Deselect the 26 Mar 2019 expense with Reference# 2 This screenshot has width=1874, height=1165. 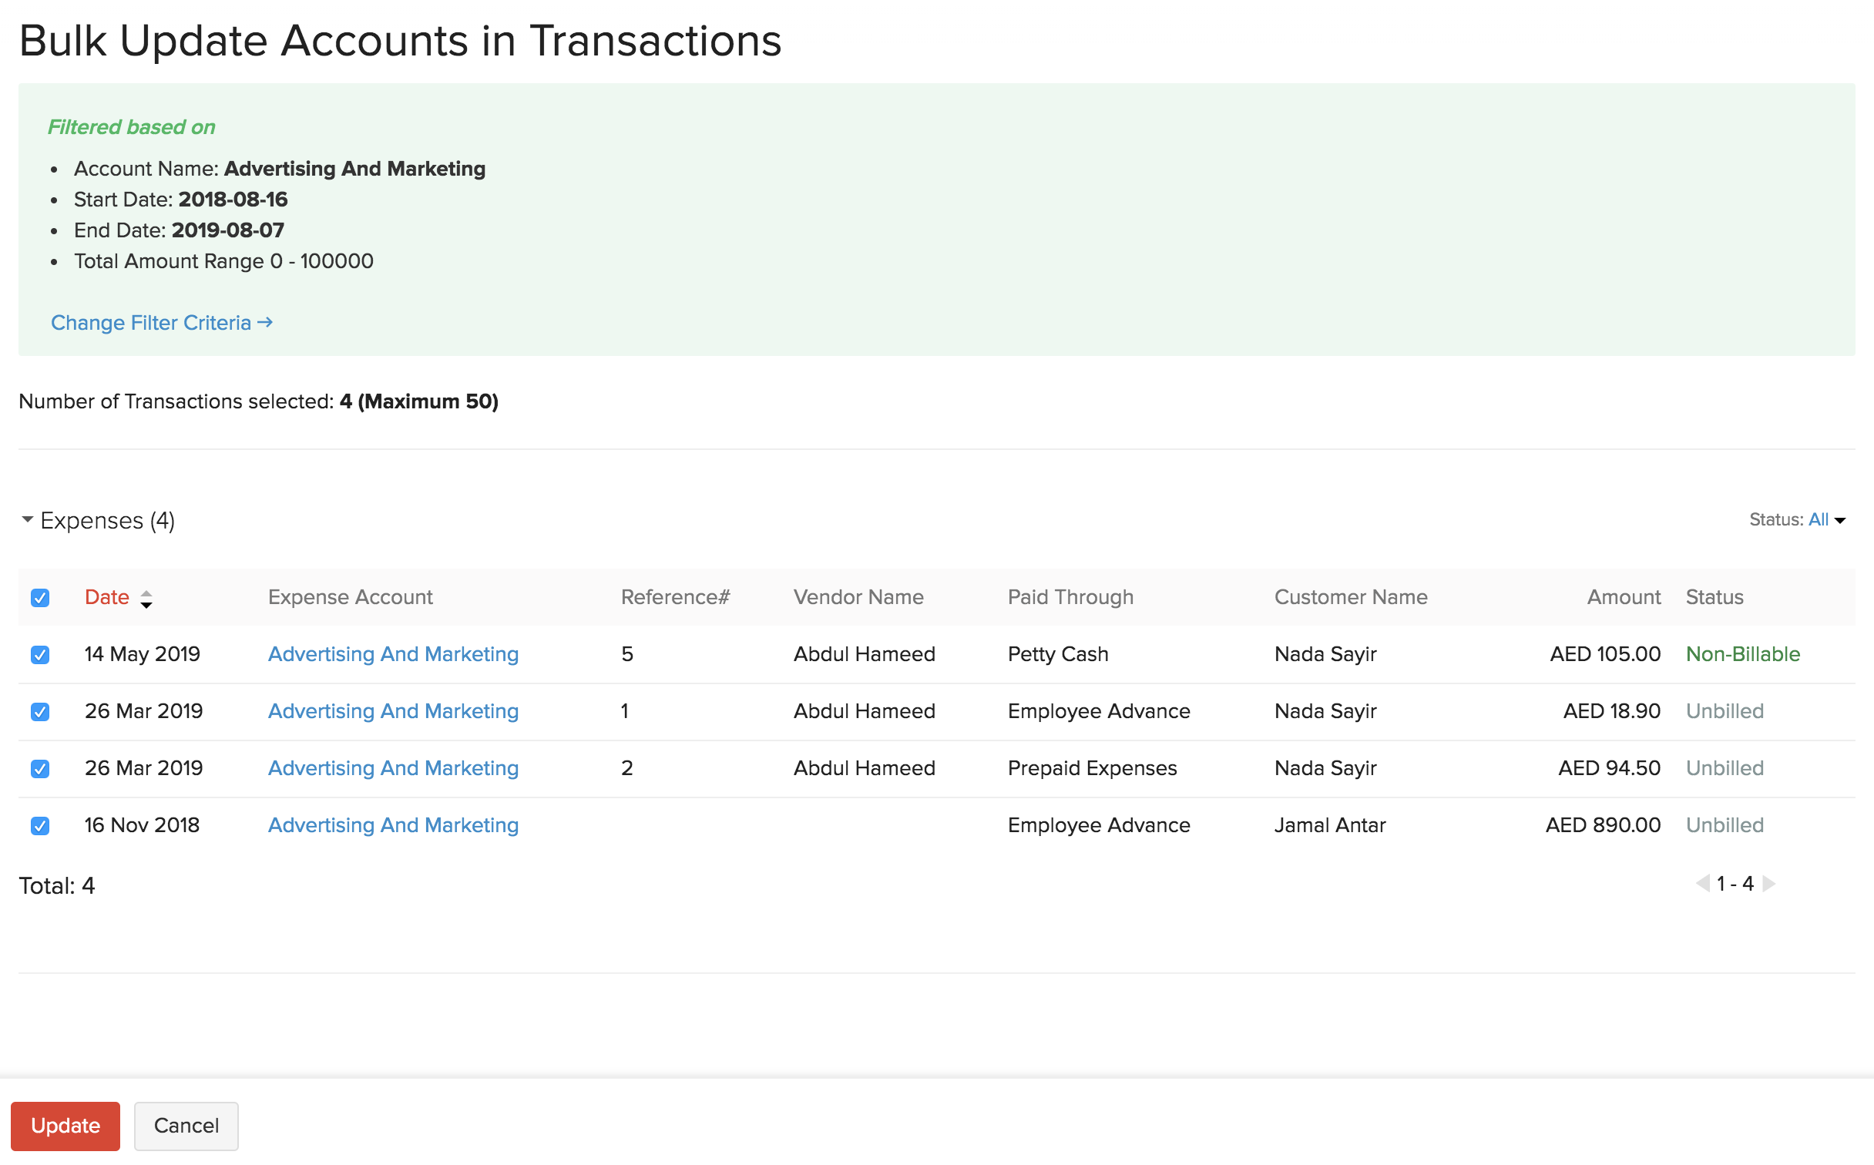[39, 768]
